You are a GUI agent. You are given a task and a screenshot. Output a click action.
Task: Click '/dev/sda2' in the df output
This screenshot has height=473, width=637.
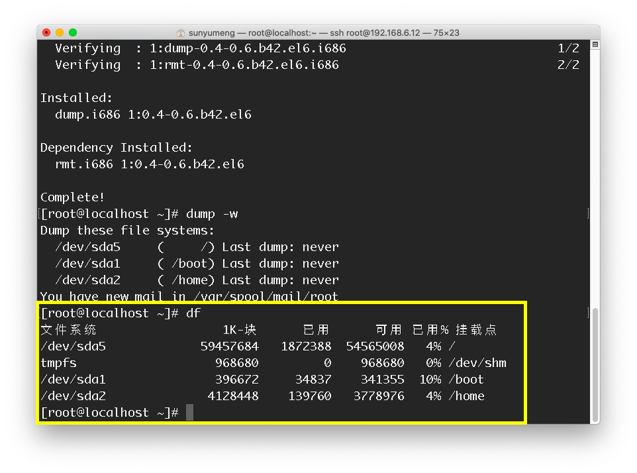coord(73,396)
